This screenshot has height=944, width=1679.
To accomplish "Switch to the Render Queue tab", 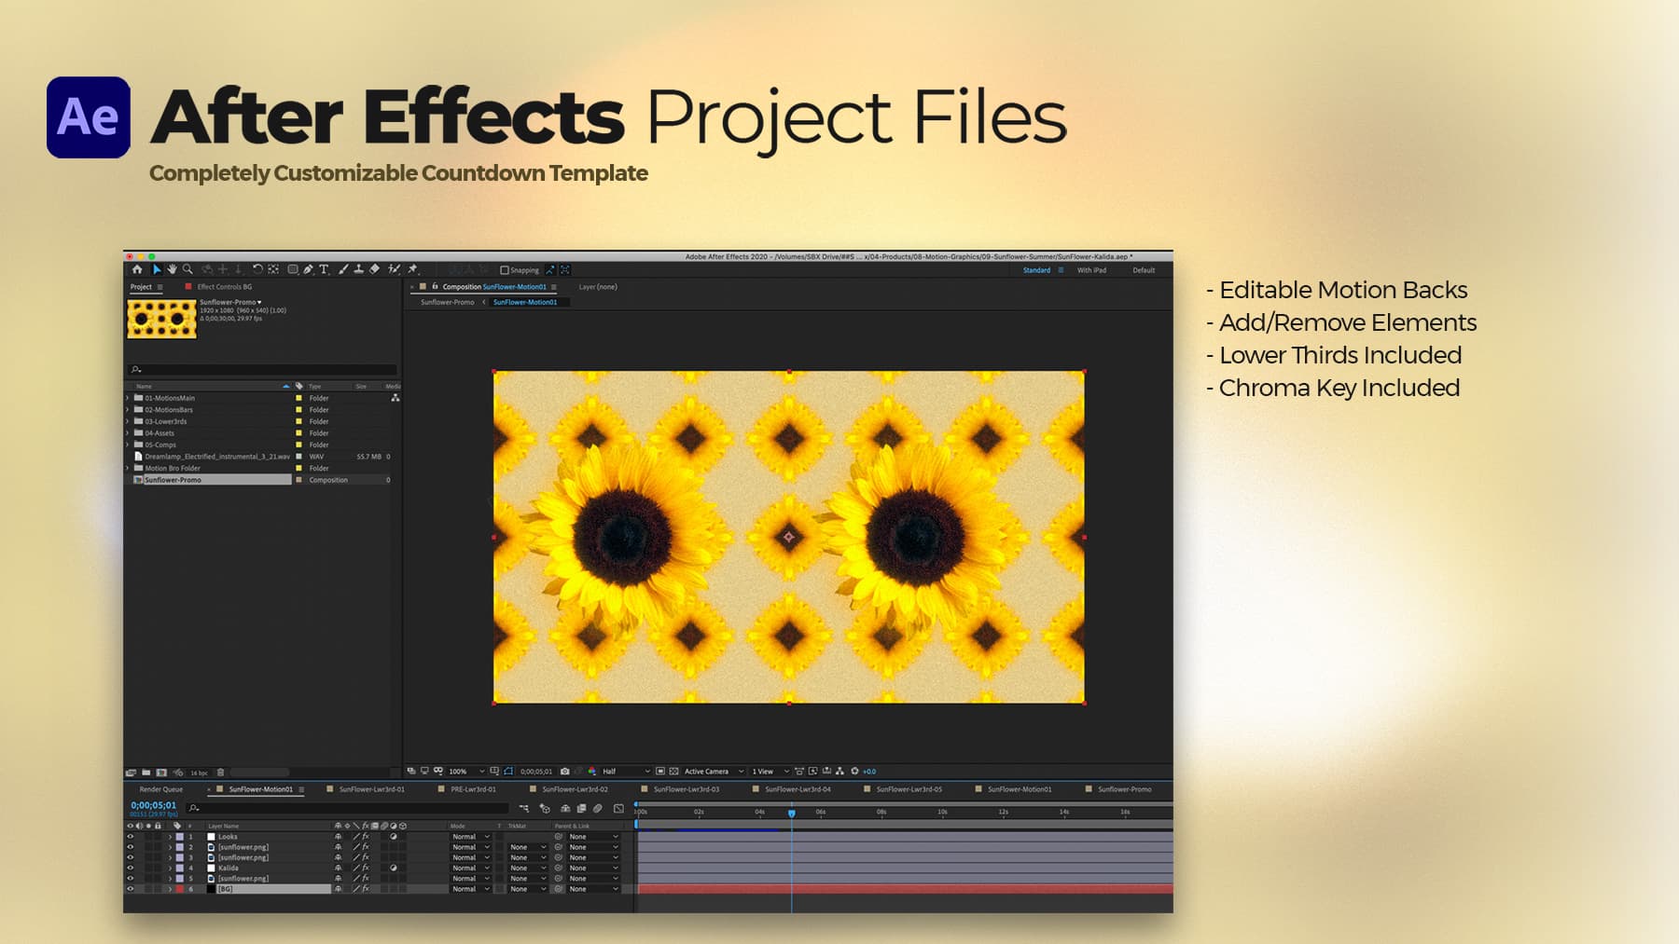I will pos(161,789).
